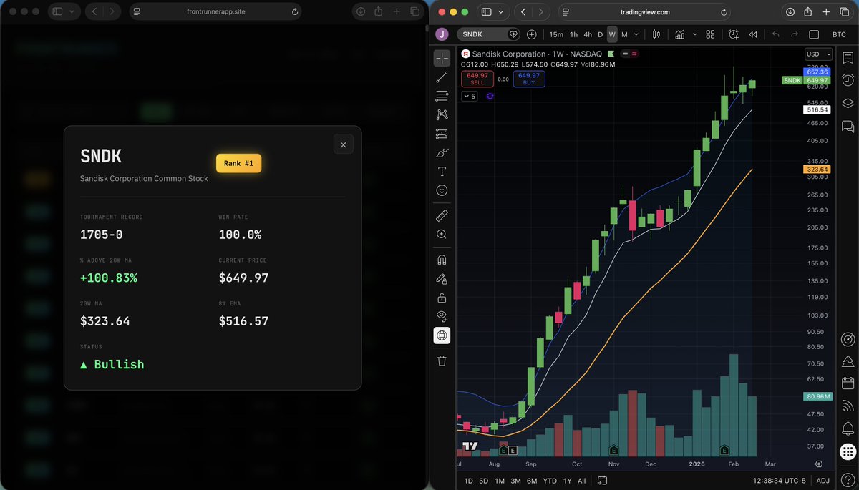Click the yellow Rank #1 badge

[238, 163]
